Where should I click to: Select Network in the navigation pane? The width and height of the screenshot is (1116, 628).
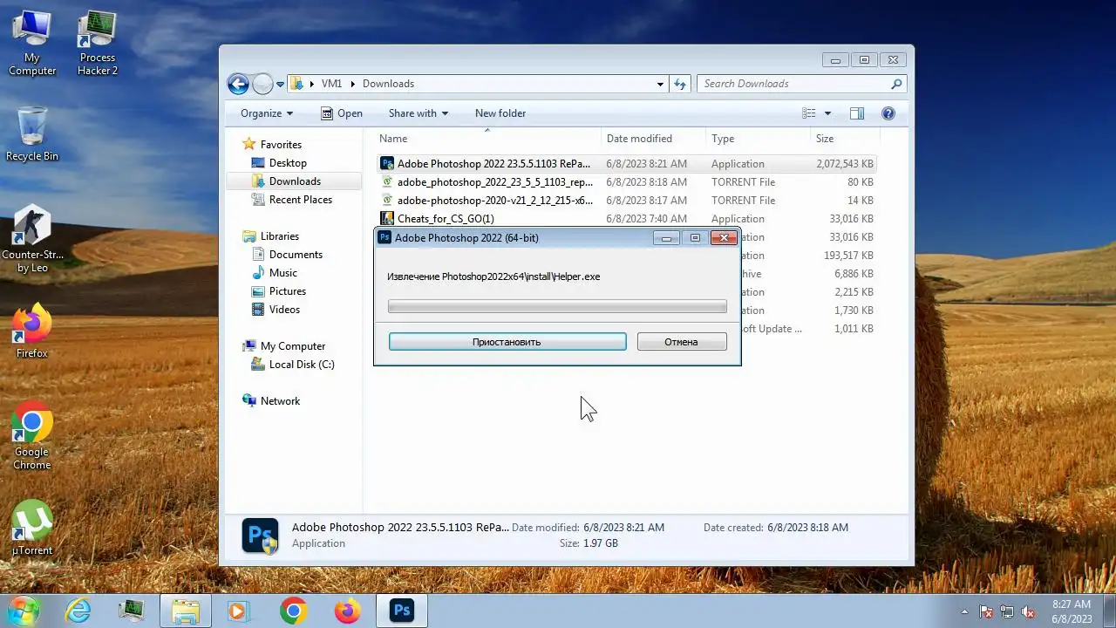coord(280,401)
